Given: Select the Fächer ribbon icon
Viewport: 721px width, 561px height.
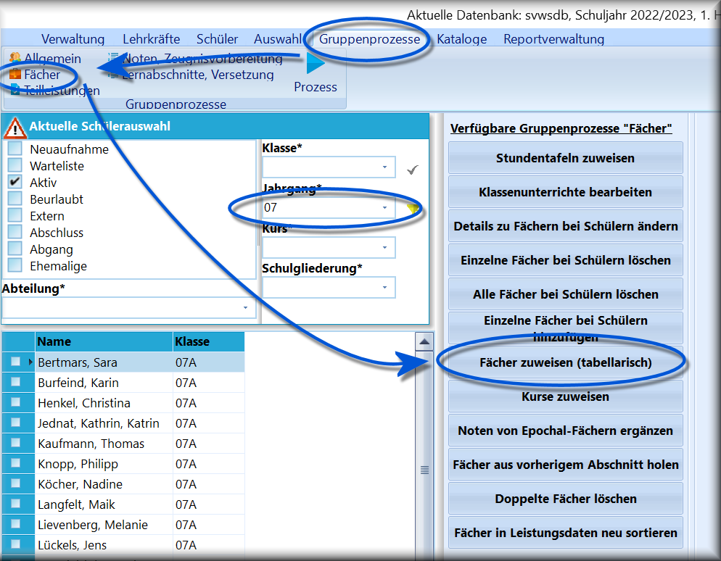Looking at the screenshot, I should pos(15,74).
